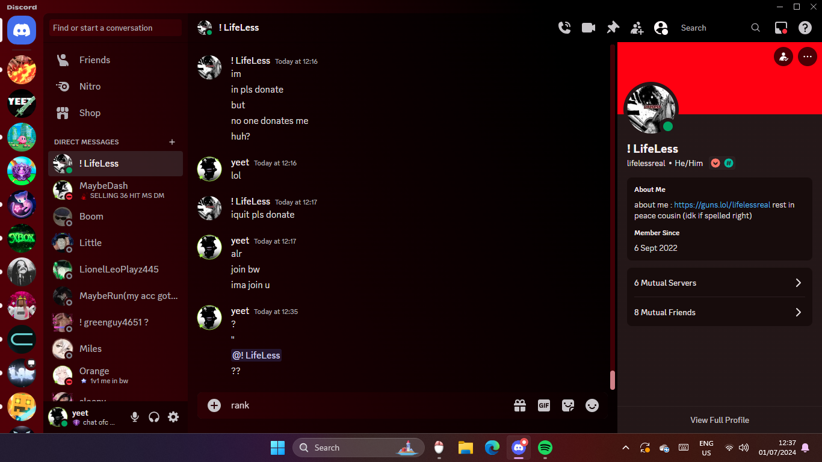Open the gift Nitro icon in message bar
Screen dimensions: 822x462
click(520, 405)
